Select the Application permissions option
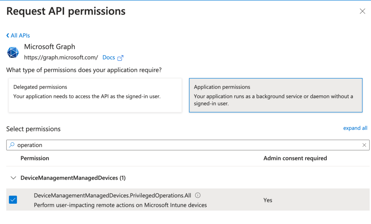The image size is (371, 224). (276, 95)
